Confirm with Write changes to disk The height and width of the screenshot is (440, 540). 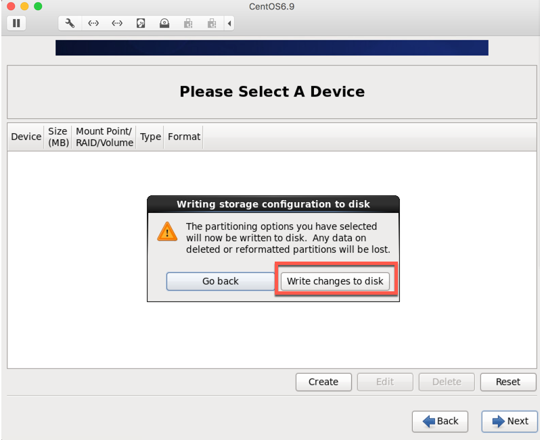(335, 281)
